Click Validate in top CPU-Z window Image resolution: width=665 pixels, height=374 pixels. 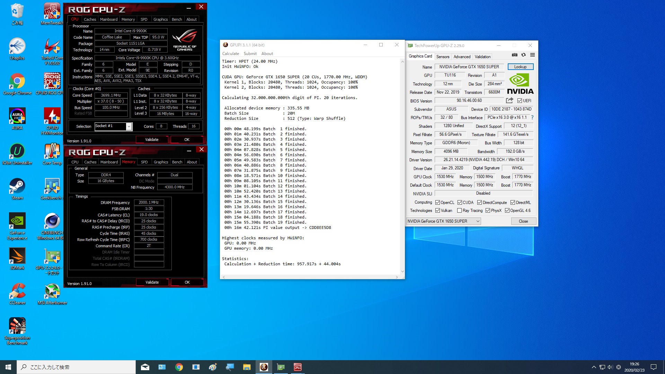[x=152, y=140]
